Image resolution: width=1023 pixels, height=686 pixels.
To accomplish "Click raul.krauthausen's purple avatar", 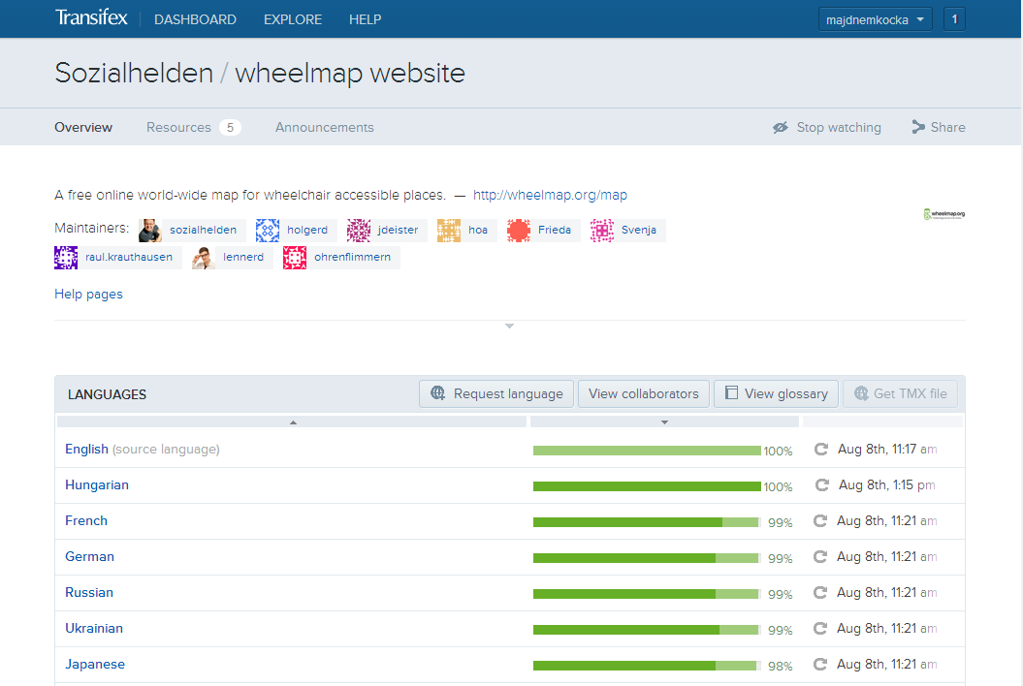I will [66, 258].
